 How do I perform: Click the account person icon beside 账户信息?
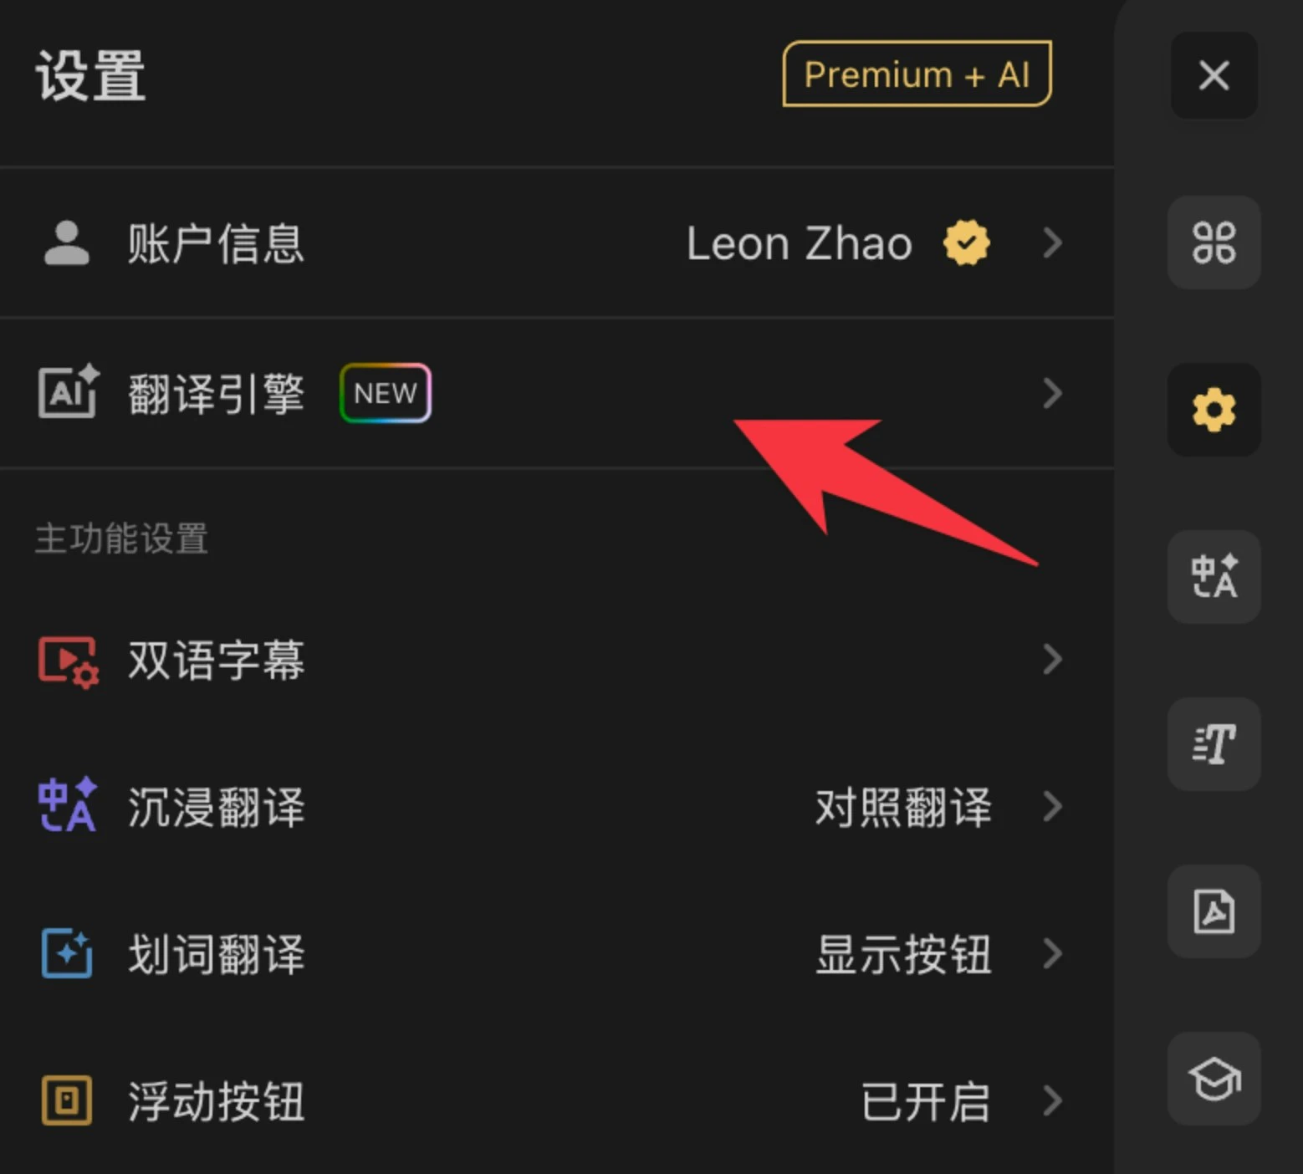pyautogui.click(x=67, y=243)
